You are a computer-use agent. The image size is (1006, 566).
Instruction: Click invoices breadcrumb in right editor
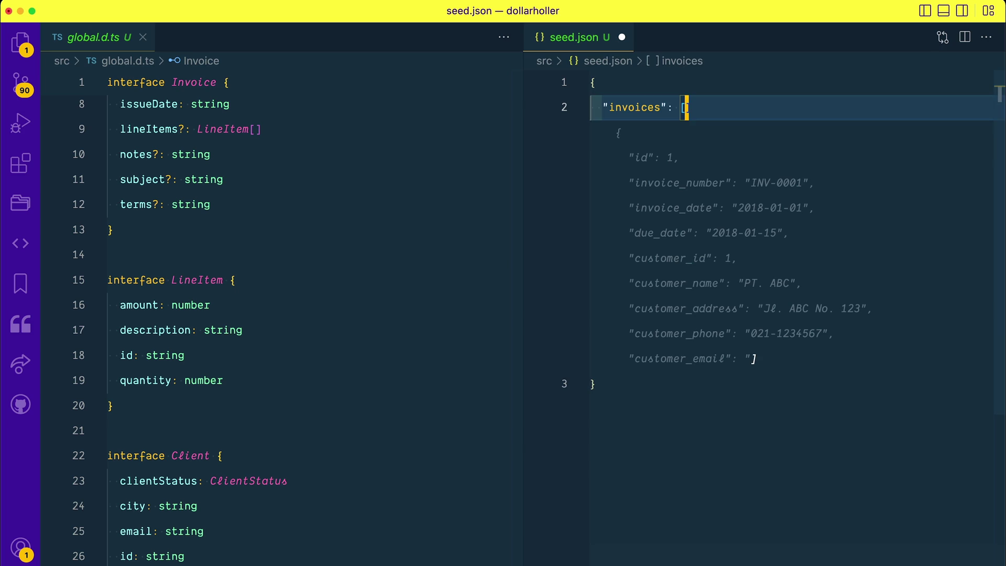point(682,61)
